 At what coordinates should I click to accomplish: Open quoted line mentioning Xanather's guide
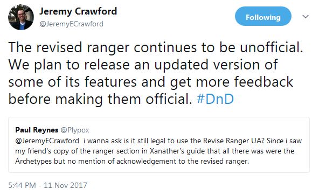(x=155, y=151)
